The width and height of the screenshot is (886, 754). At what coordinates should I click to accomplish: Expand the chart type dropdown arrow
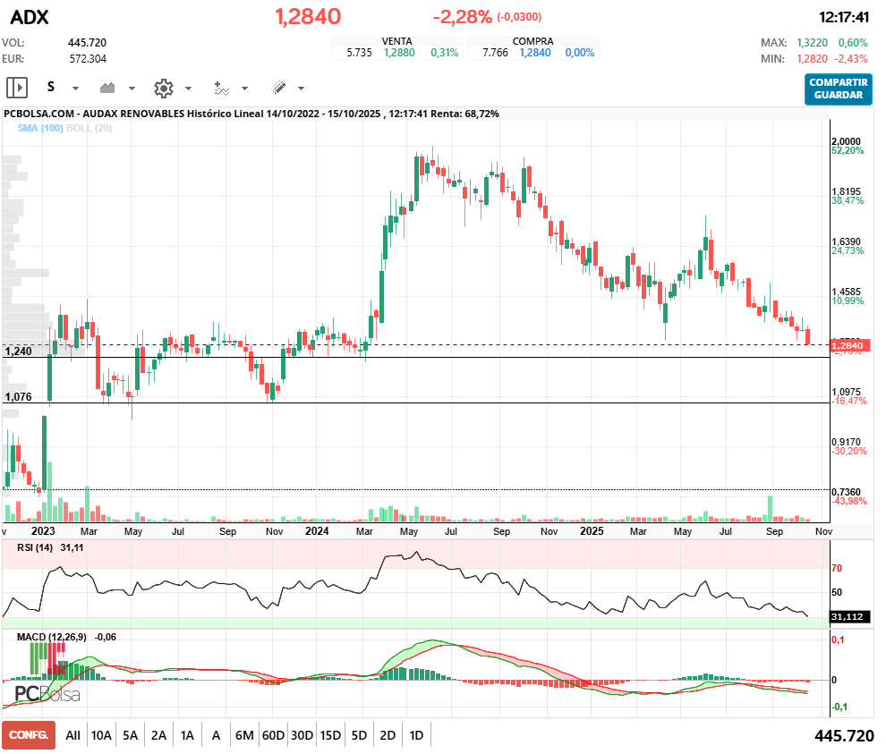tap(132, 89)
